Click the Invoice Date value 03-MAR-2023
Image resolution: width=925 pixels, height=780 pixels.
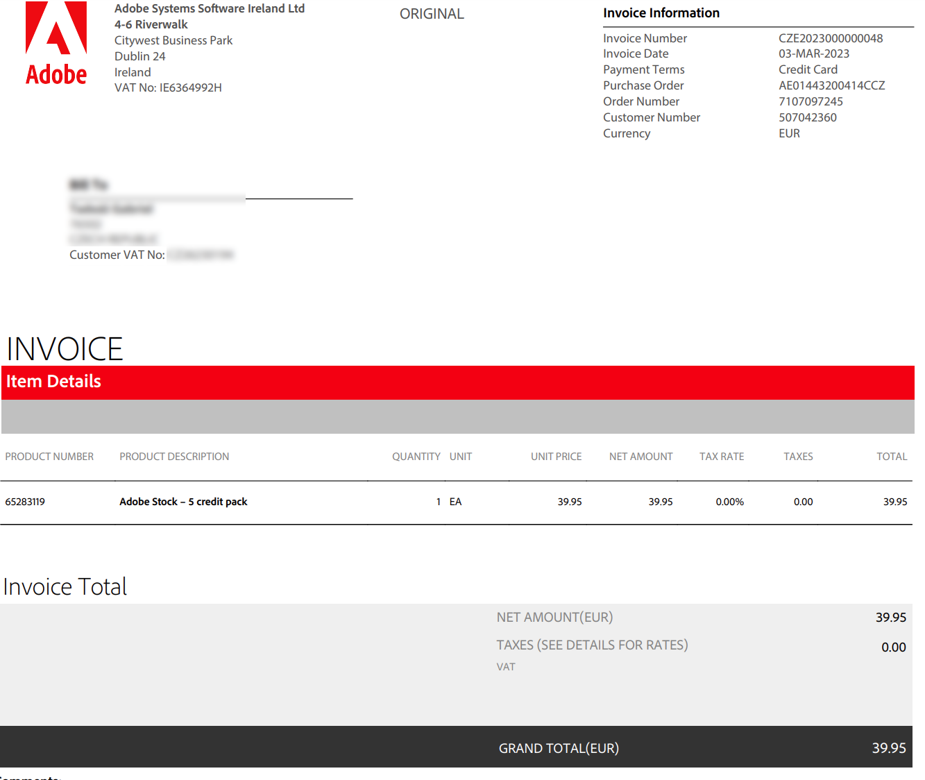pos(815,53)
